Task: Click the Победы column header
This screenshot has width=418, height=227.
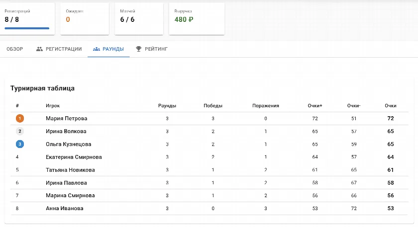Action: (x=213, y=106)
